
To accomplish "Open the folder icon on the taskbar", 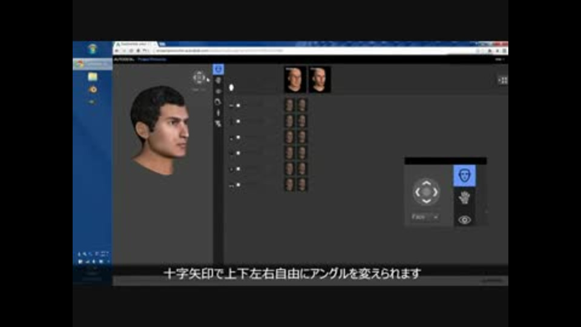I will (93, 77).
